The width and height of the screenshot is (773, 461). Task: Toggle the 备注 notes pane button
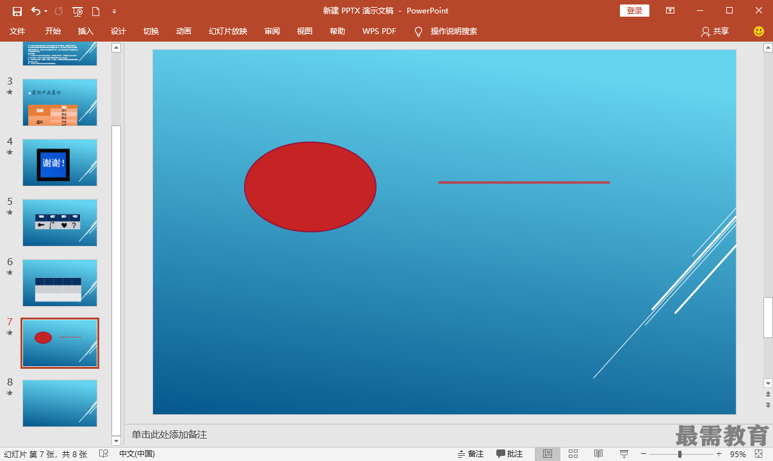coord(471,454)
